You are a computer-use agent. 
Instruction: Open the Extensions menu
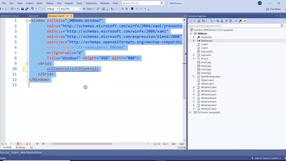pos(91,3)
